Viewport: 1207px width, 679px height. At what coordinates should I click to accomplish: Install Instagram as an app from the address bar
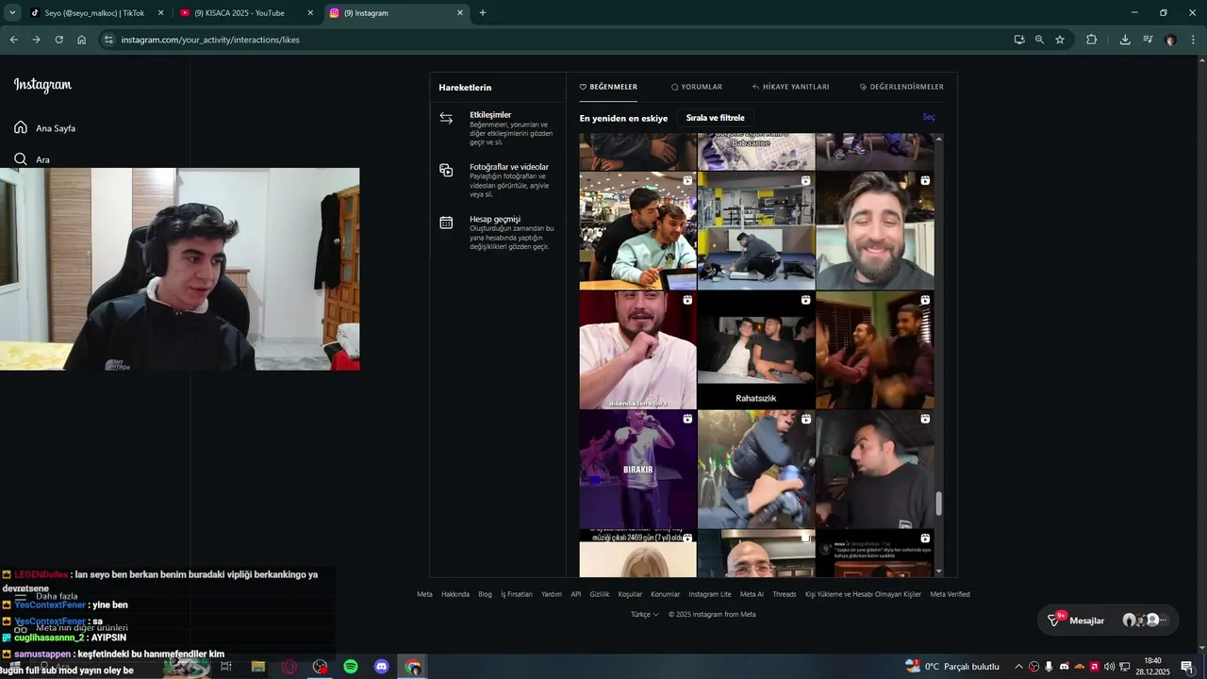tap(1019, 40)
